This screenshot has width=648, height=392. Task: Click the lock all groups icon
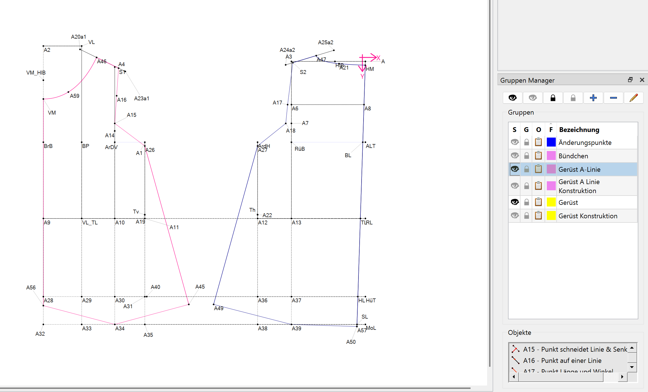coord(553,98)
